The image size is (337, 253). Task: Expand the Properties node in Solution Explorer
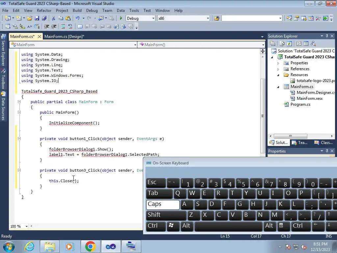click(x=278, y=63)
